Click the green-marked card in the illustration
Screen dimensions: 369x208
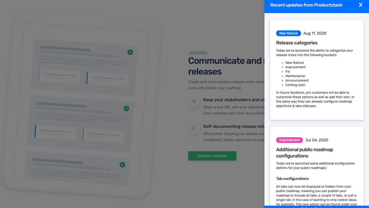click(107, 79)
